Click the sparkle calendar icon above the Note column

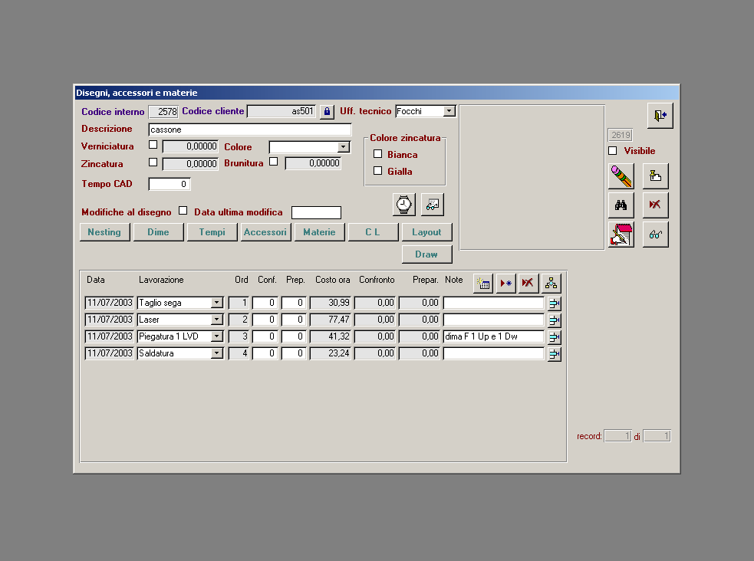(x=483, y=284)
